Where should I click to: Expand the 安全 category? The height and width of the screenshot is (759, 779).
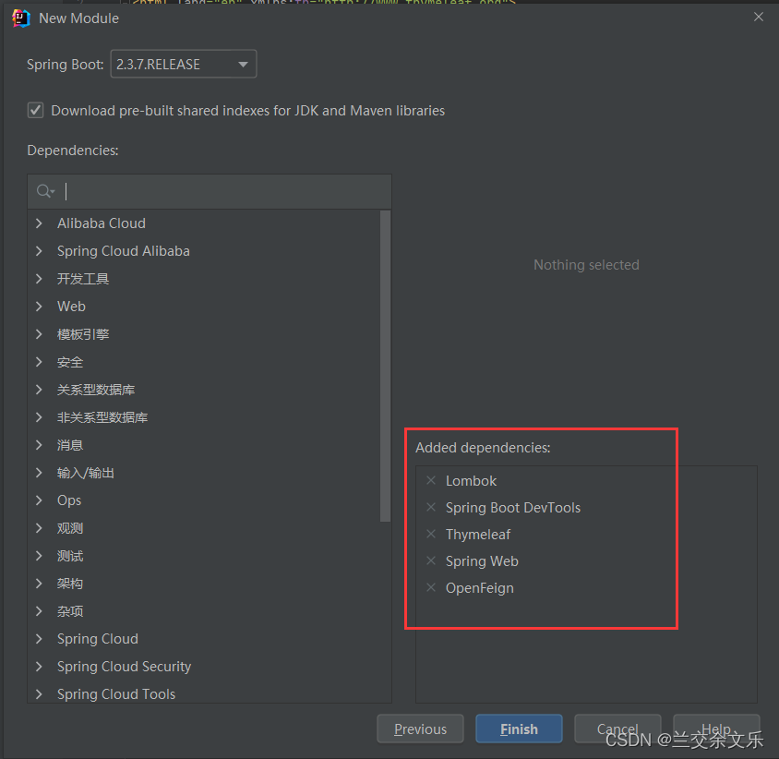(x=39, y=362)
